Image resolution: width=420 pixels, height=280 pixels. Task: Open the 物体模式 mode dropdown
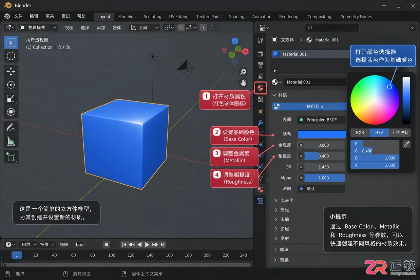(x=38, y=27)
